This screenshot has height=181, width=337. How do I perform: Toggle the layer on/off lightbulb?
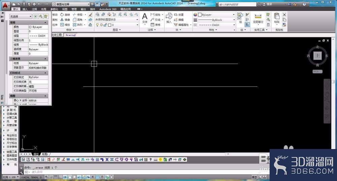coord(97,25)
